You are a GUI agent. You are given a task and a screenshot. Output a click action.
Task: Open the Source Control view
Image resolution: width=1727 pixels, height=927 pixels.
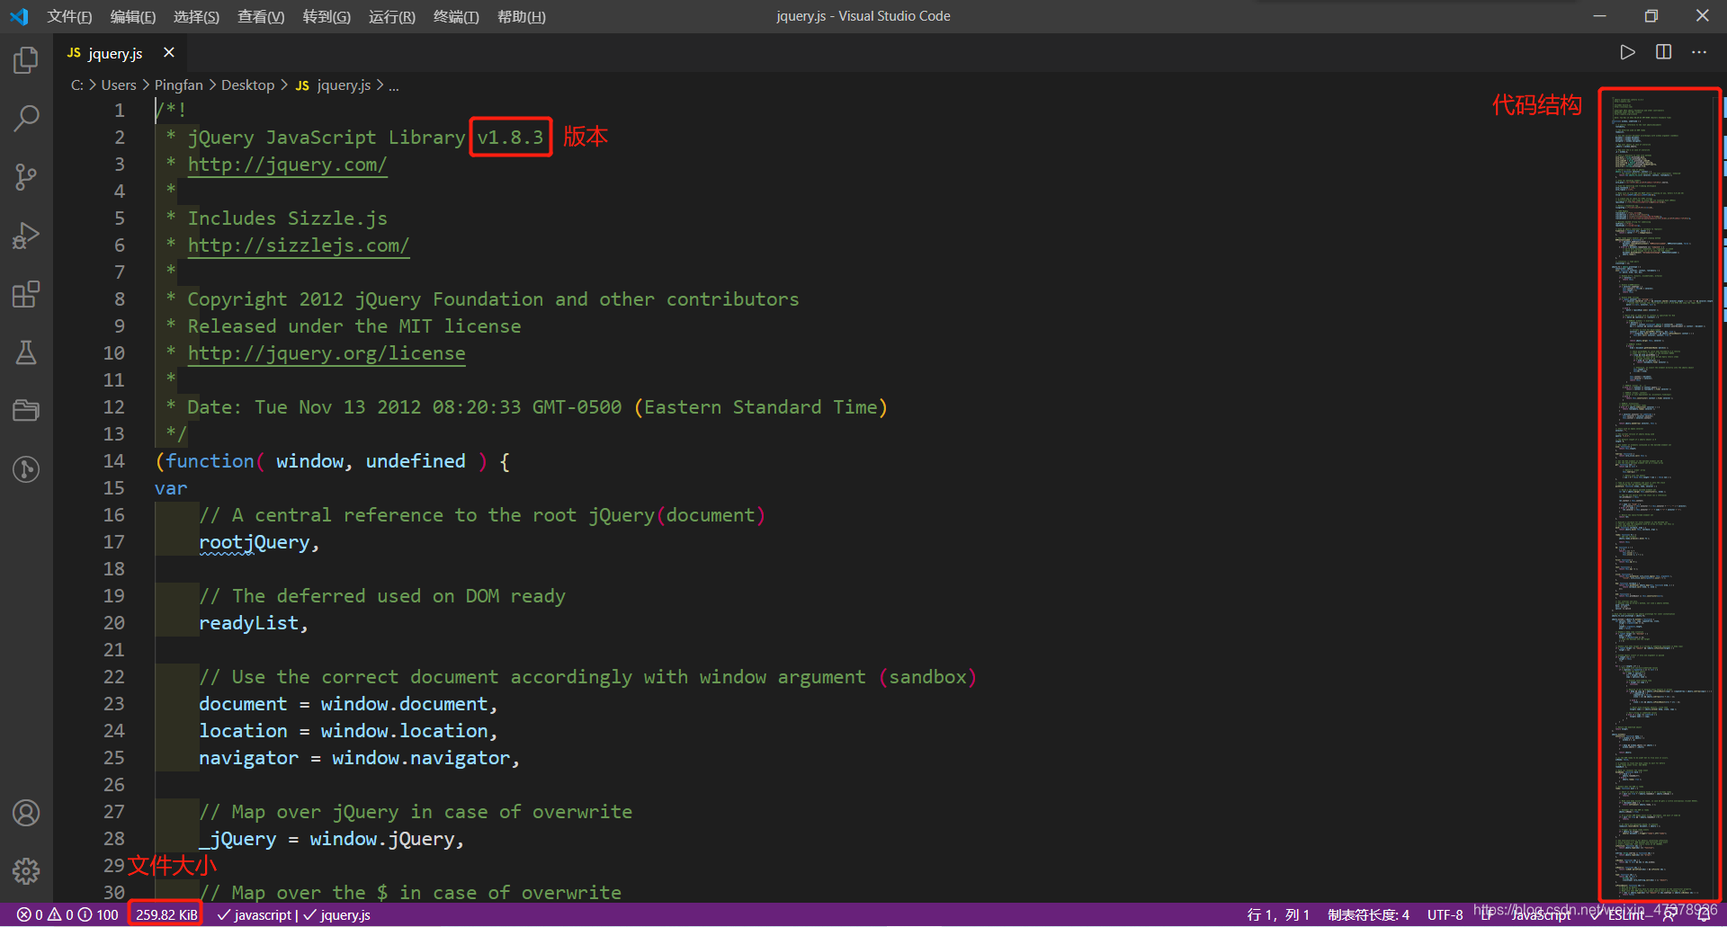pos(26,177)
